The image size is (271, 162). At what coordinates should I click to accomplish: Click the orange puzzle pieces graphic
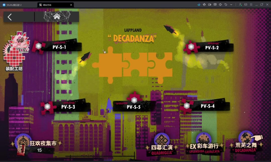click(132, 65)
